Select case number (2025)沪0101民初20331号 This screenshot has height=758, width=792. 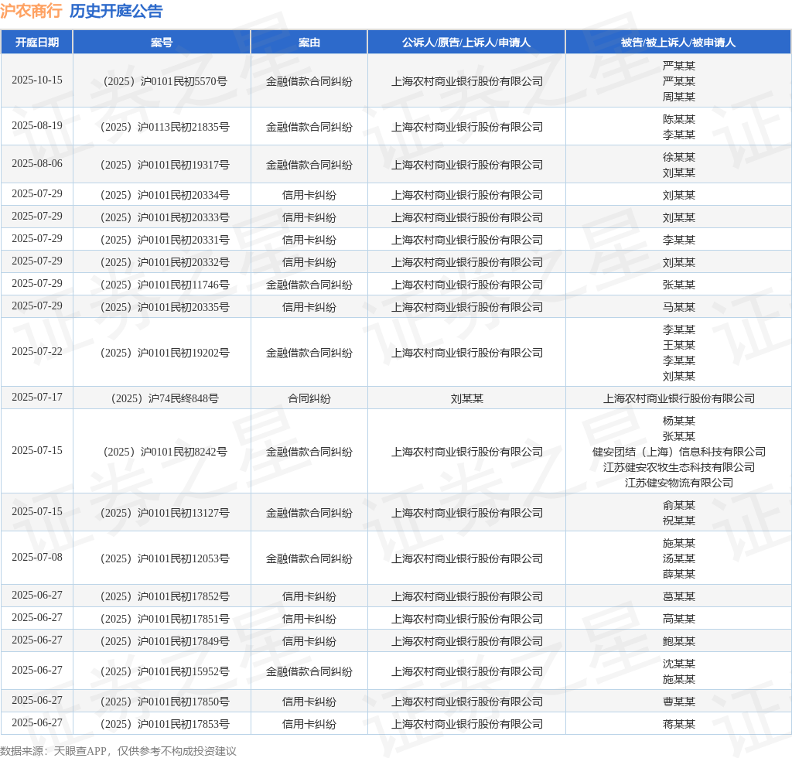point(166,240)
